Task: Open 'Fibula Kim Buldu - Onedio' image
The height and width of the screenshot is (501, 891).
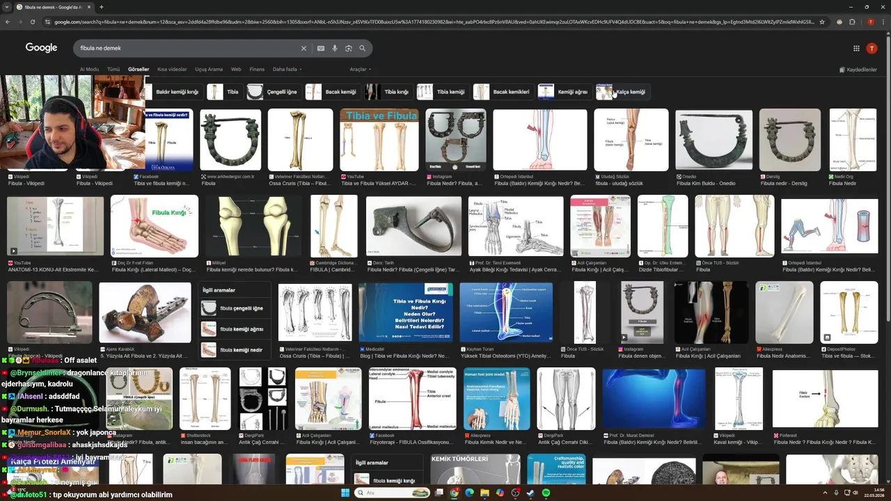Action: coord(713,140)
